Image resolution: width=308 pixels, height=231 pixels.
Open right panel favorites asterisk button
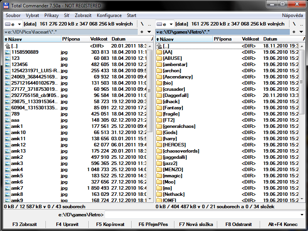pyautogui.click(x=294, y=32)
